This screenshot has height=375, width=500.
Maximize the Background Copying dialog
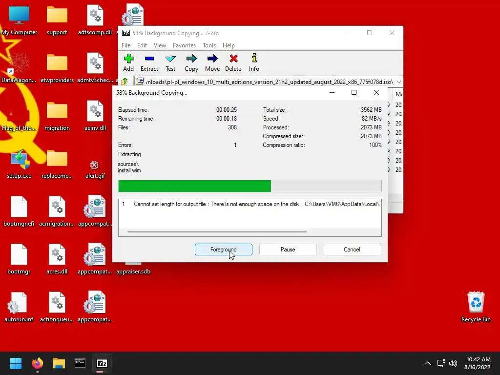(354, 92)
